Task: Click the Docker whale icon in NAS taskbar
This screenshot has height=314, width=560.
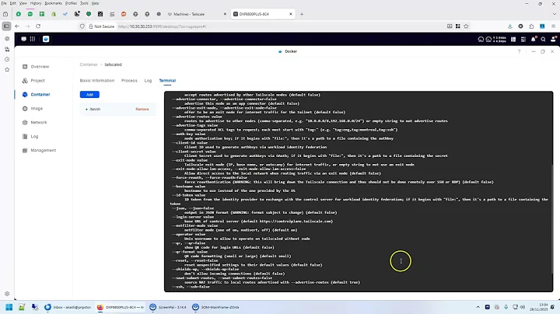Action: [x=46, y=39]
